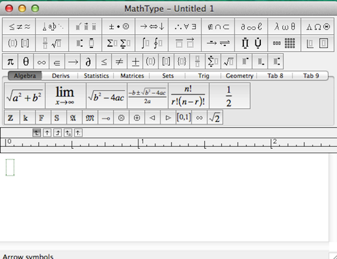Image resolution: width=337 pixels, height=259 pixels.
Task: Insert pi from the small symbol bar
Action: [10, 61]
